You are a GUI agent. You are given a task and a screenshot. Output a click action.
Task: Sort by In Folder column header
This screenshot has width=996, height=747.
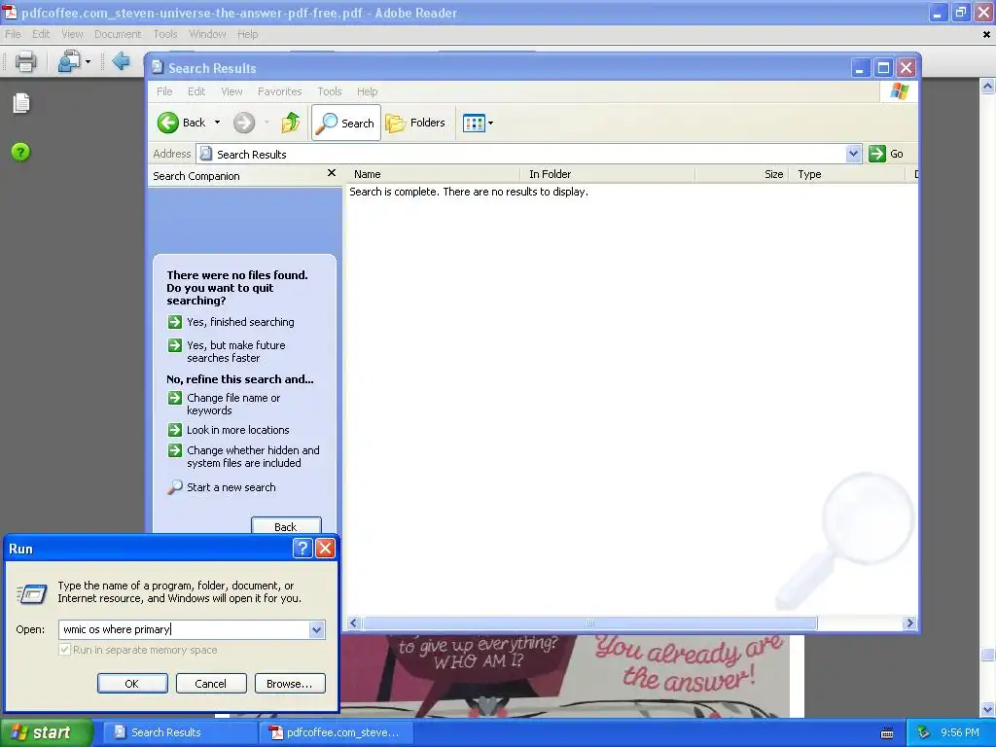click(x=608, y=174)
